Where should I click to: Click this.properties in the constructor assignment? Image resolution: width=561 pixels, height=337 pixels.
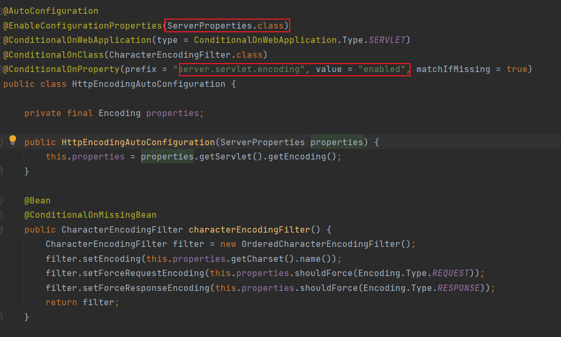tap(85, 157)
